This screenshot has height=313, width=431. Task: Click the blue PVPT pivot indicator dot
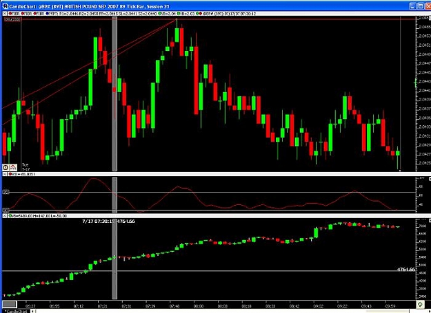click(48, 14)
